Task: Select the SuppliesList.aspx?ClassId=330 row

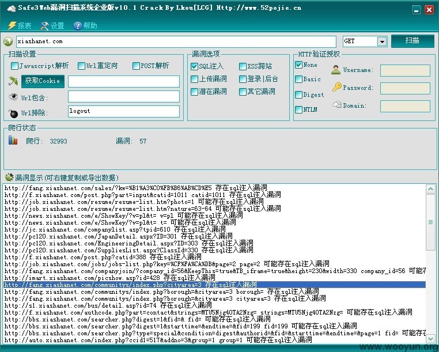Action: [x=215, y=250]
